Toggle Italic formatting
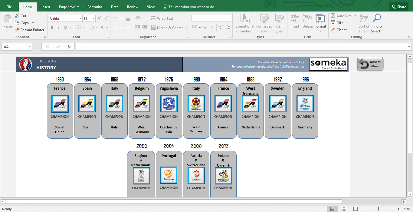The image size is (413, 212). click(x=59, y=28)
